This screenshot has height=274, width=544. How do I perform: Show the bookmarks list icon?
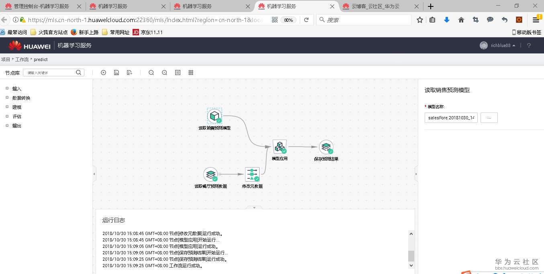432,20
